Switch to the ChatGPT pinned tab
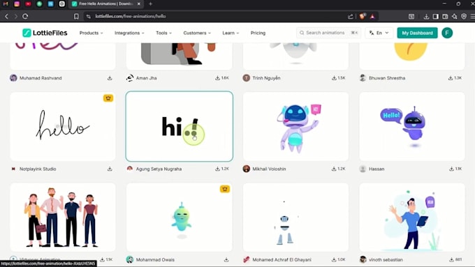This screenshot has height=267, width=475. [x=61, y=4]
